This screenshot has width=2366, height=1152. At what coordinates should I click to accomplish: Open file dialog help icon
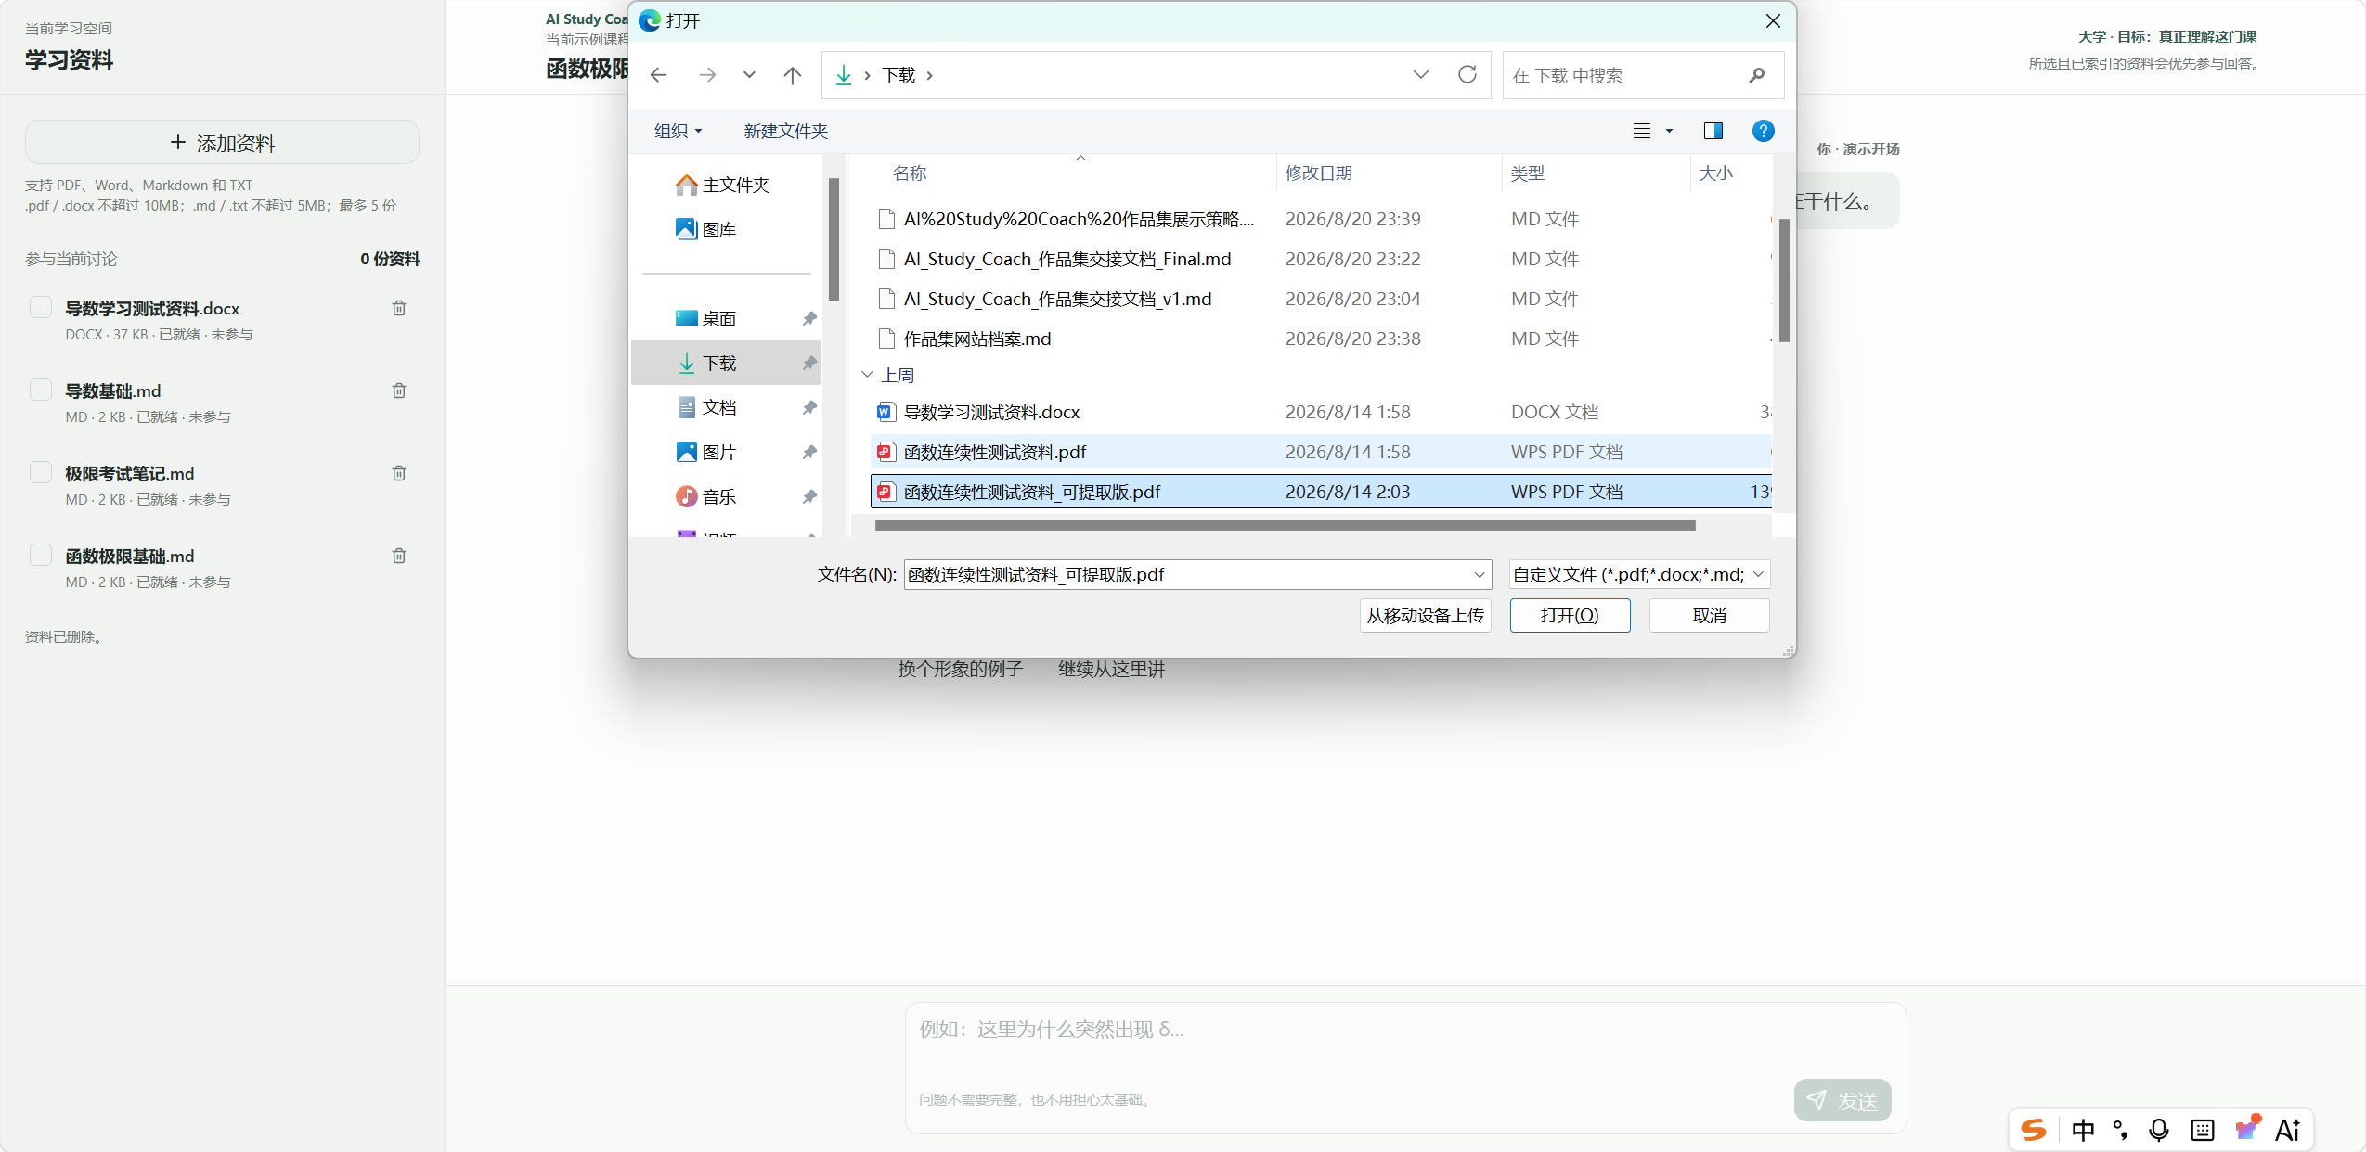(1763, 131)
